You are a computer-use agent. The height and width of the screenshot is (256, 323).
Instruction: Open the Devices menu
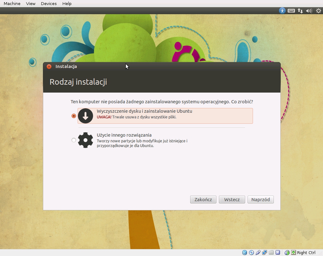pyautogui.click(x=49, y=3)
